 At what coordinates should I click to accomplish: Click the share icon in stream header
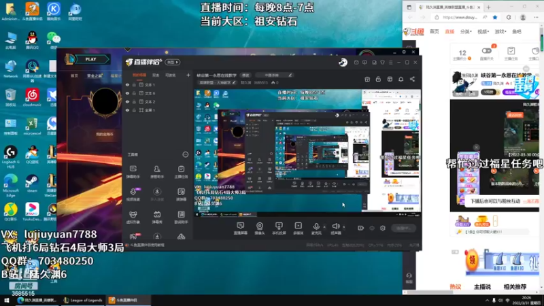point(412,79)
